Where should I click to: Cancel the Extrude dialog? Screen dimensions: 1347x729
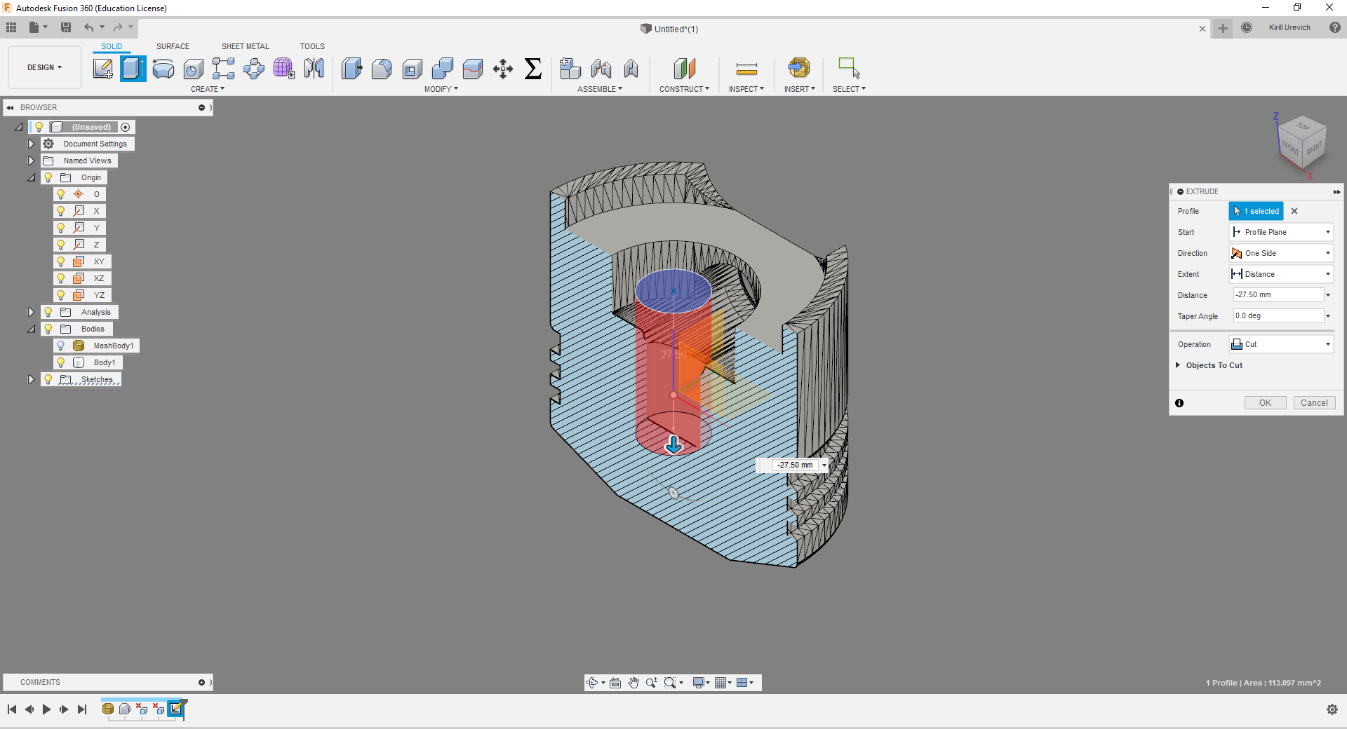click(1313, 403)
